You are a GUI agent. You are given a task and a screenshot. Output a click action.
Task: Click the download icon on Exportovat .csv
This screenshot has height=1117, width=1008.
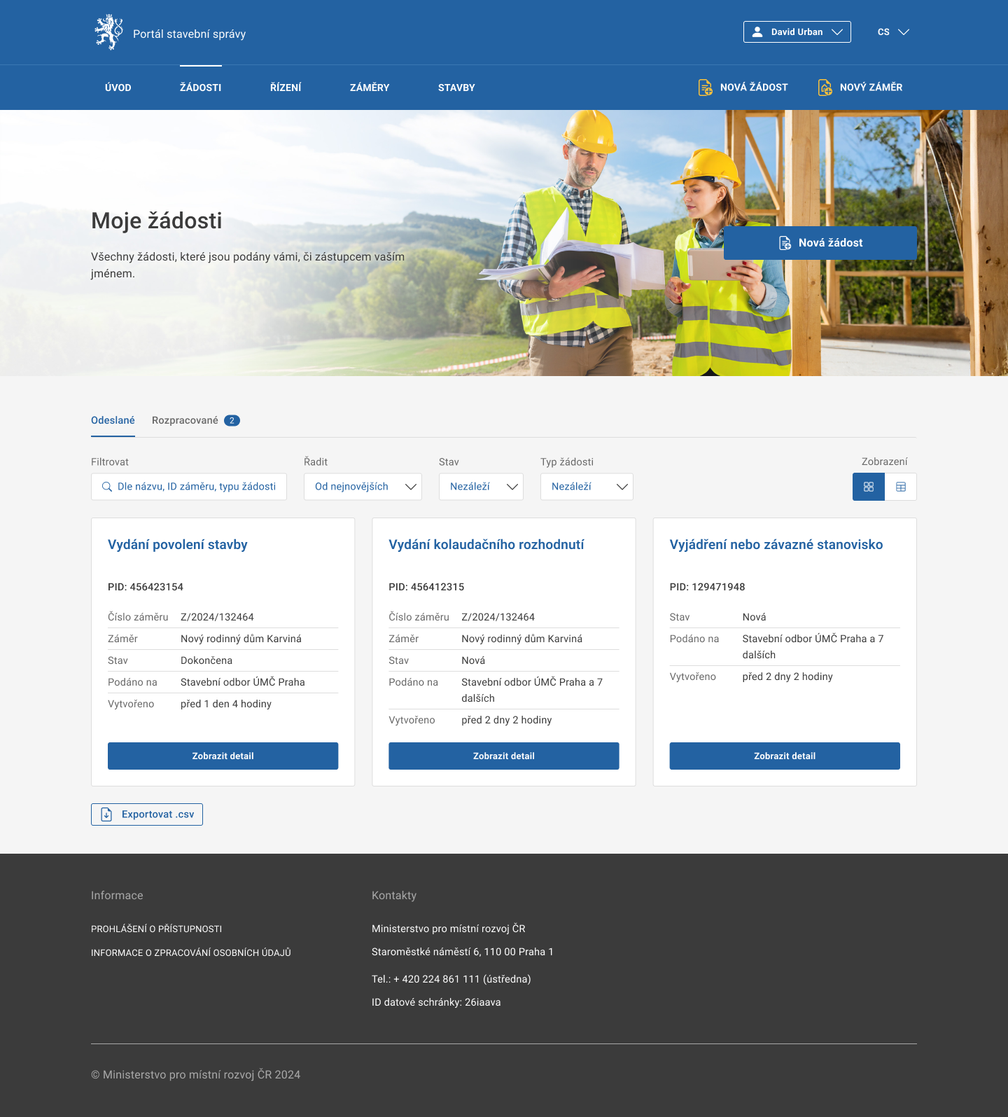pos(106,814)
